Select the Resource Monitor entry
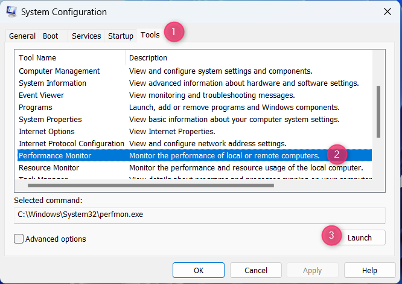This screenshot has height=284, width=402. (x=49, y=167)
